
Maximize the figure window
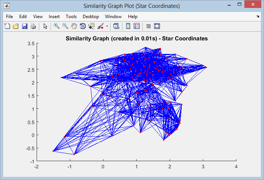tap(239, 5)
